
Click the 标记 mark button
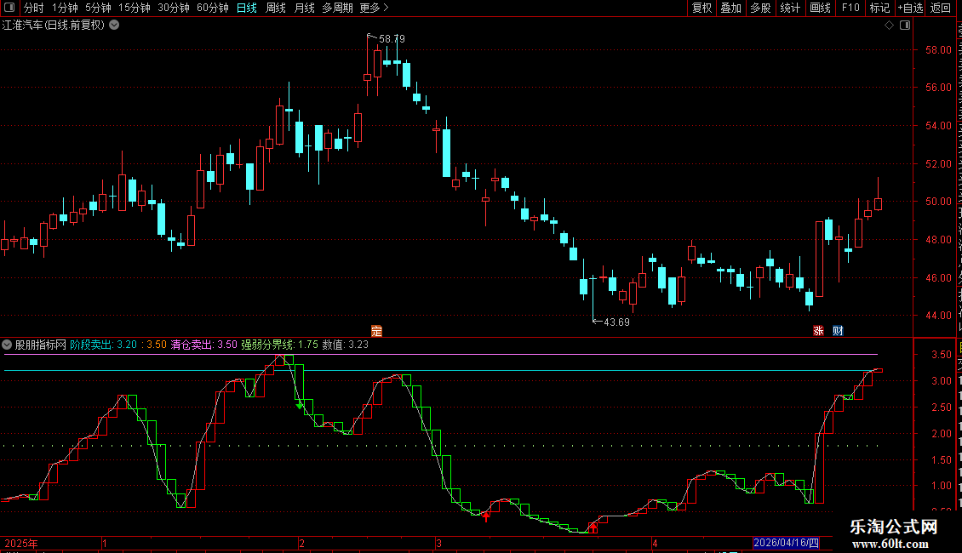(879, 8)
